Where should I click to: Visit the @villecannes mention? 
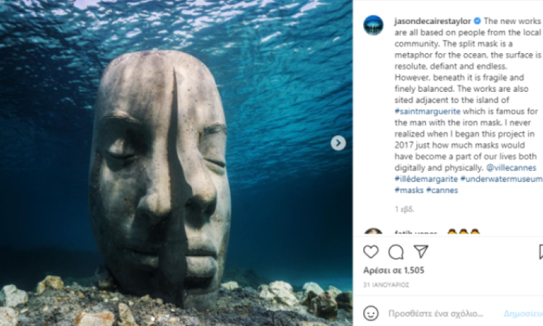[511, 168]
